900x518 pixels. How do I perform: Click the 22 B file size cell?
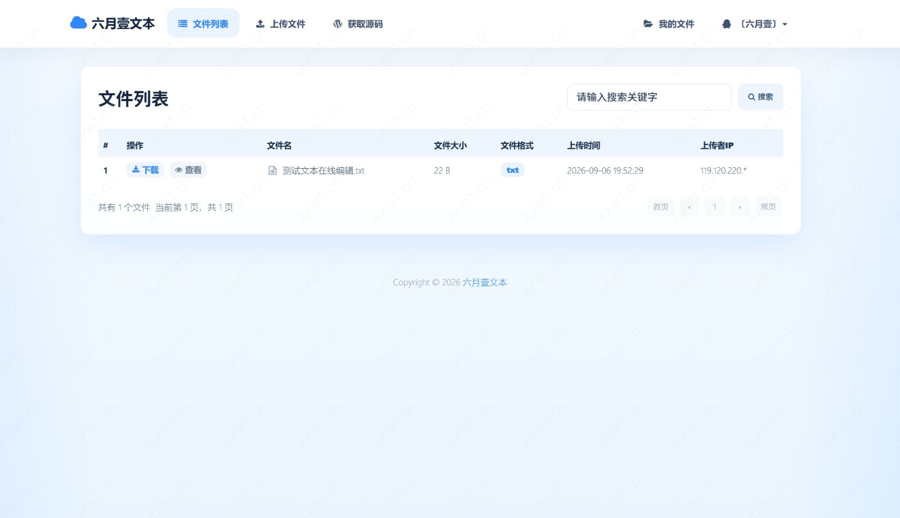click(x=442, y=170)
